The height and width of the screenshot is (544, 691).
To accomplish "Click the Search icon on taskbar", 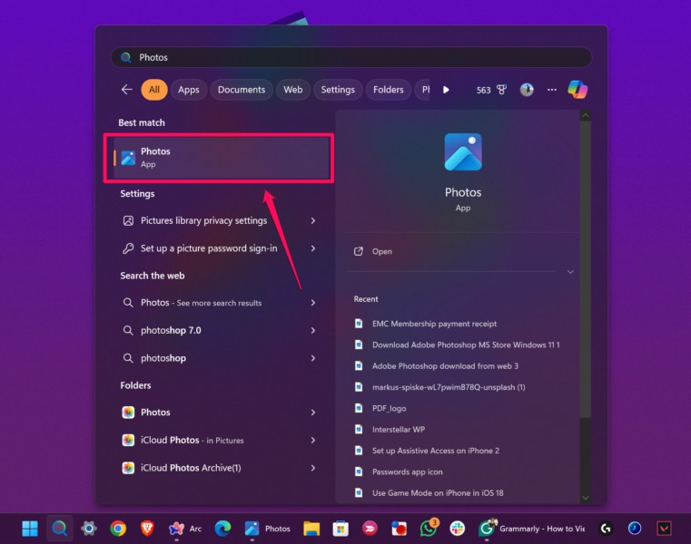I will 60,529.
